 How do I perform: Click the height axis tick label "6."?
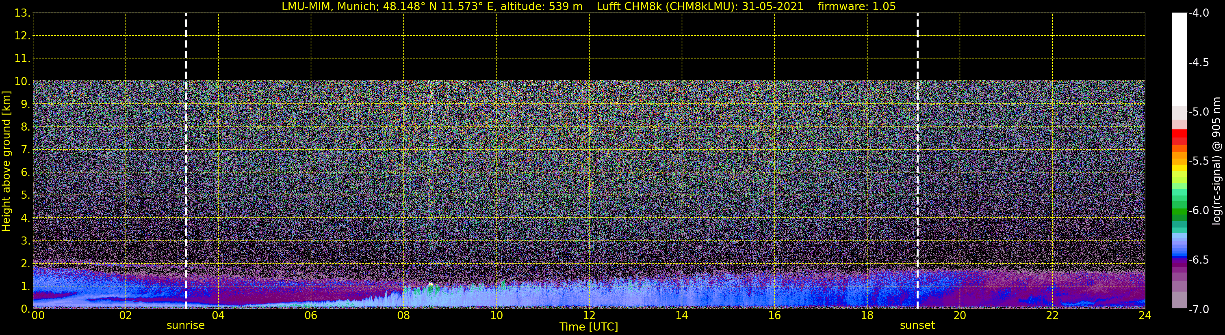(x=25, y=172)
